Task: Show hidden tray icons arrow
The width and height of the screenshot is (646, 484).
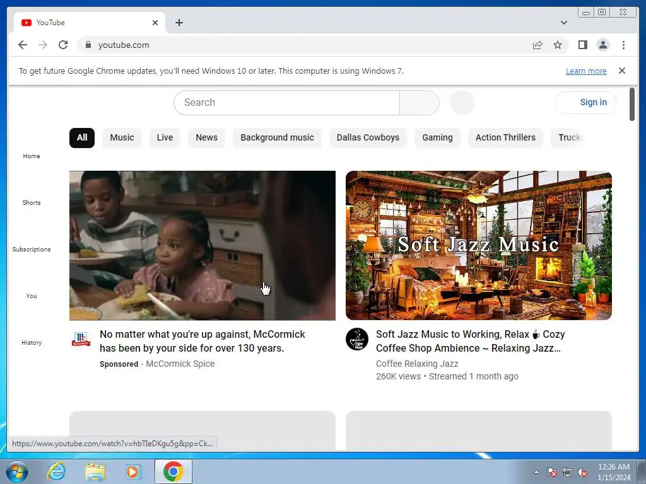Action: (x=536, y=472)
